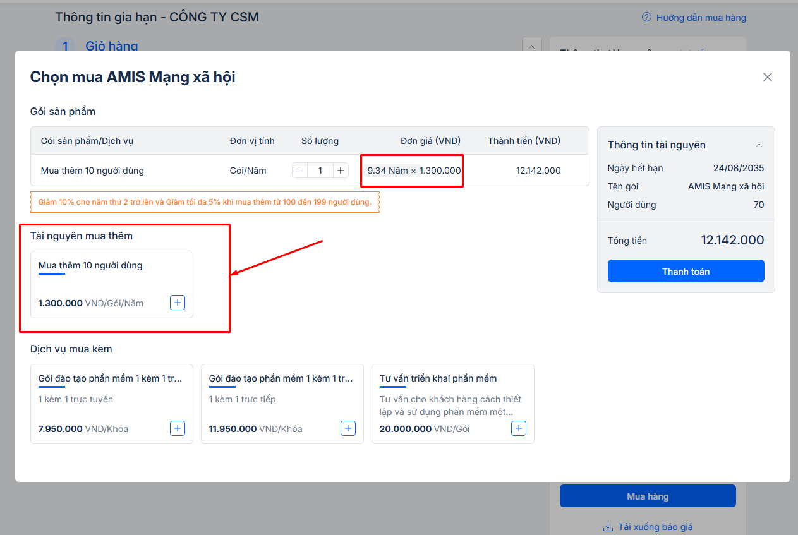The image size is (798, 535).
Task: Click the Thanh toán button
Action: pos(686,271)
